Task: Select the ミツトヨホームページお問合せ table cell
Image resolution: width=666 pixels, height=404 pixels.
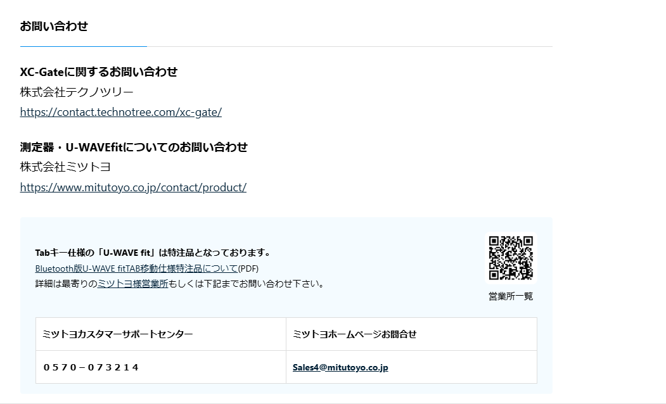Action: point(355,334)
